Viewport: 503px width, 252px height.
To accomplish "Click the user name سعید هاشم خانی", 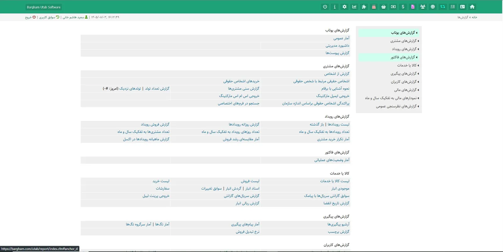I will pyautogui.click(x=75, y=17).
